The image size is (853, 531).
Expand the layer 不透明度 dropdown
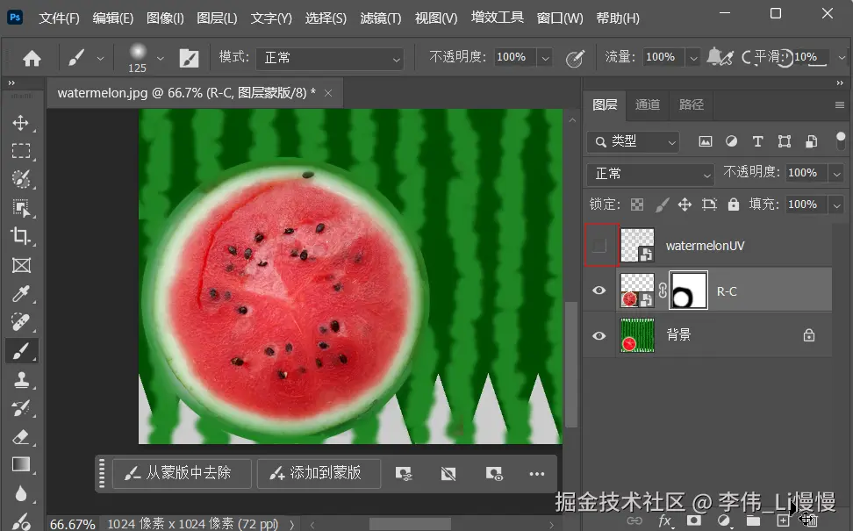click(x=836, y=174)
